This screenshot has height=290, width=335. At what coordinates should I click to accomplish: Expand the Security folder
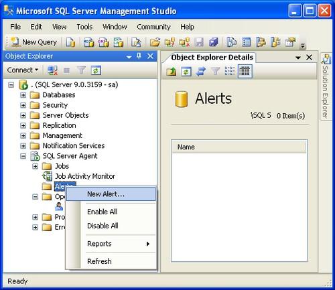point(23,105)
